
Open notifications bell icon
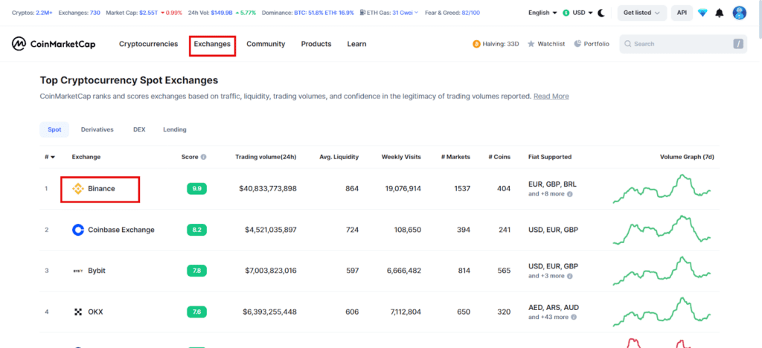[x=720, y=13]
